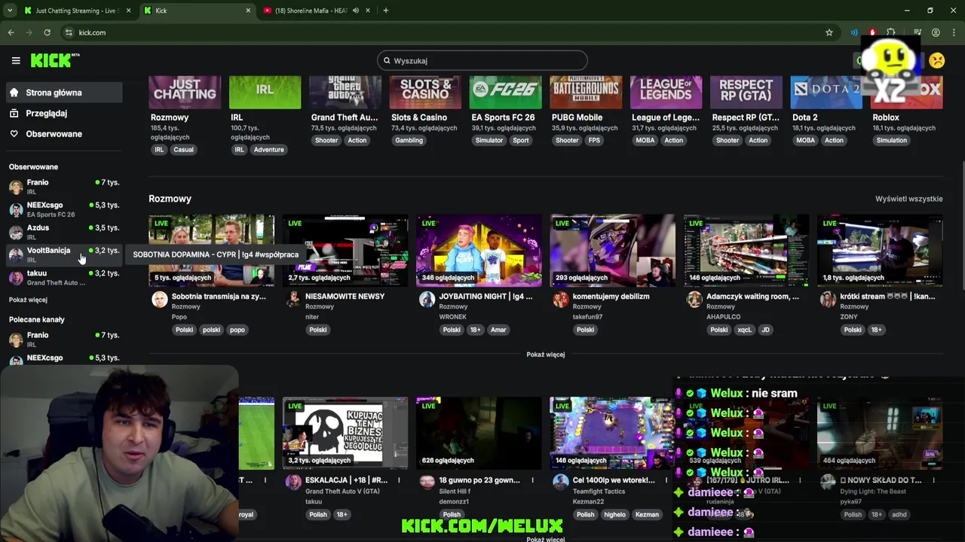Image resolution: width=965 pixels, height=542 pixels.
Task: Click the Gambling tag under Slots & Casino
Action: [409, 140]
